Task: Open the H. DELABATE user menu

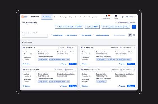Action: [129, 17]
